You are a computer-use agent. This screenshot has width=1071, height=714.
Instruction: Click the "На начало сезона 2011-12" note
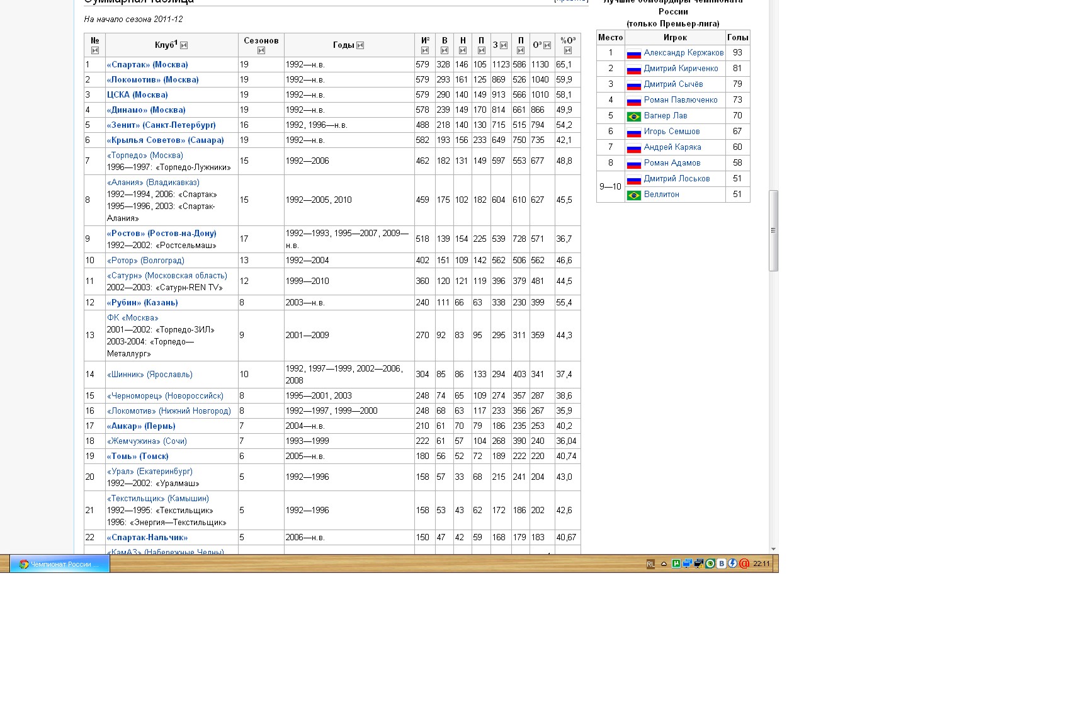coord(133,20)
